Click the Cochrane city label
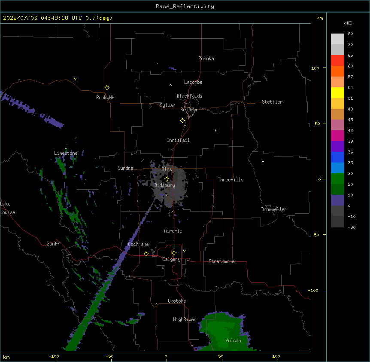Image resolution: width=370 pixels, height=362 pixels. pyautogui.click(x=138, y=244)
